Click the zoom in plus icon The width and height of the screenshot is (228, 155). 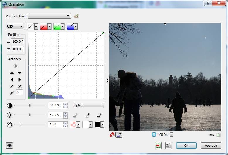(154, 135)
